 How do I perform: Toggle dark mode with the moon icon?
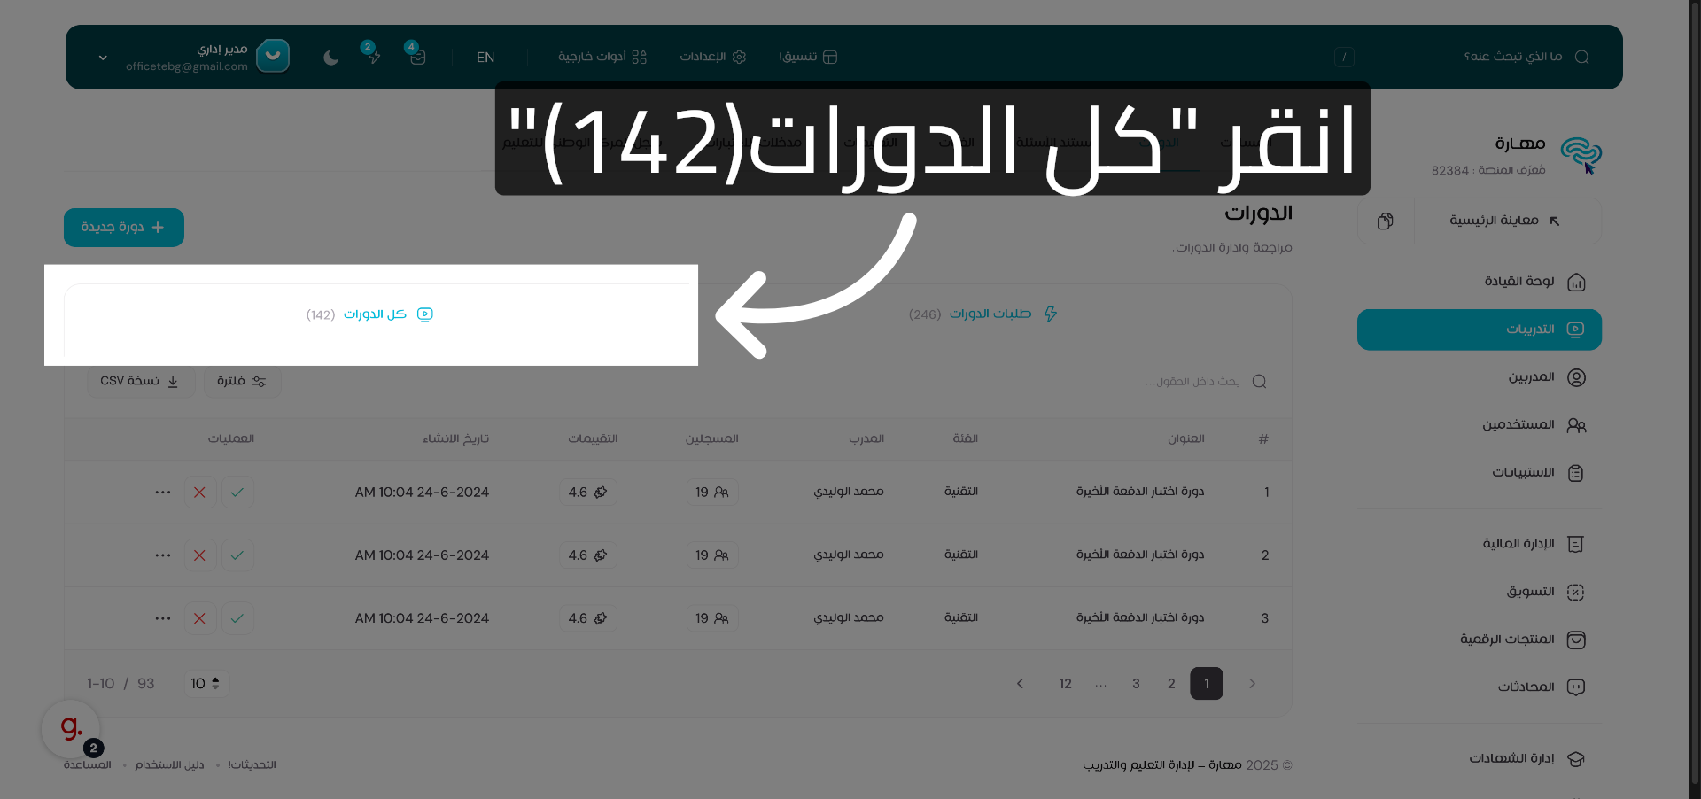[330, 58]
